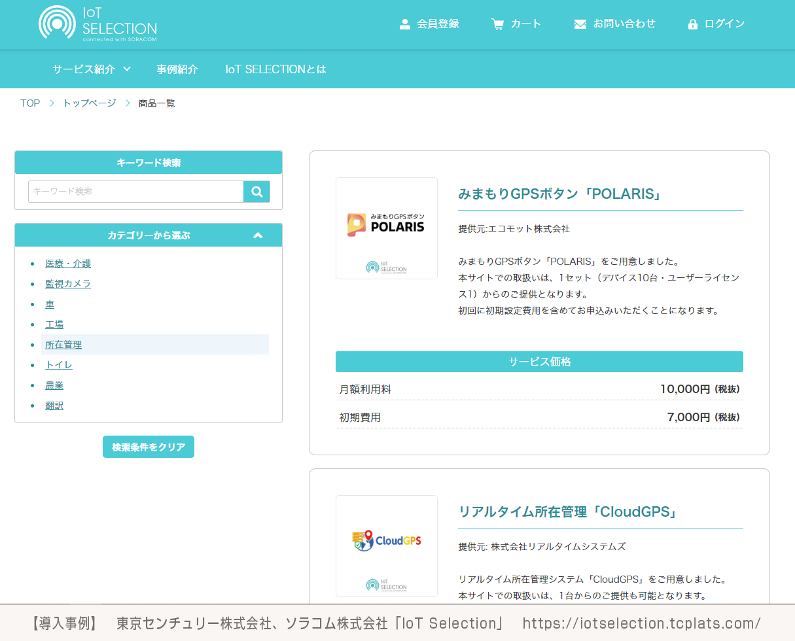
Task: Click the 検索条件をクリア button
Action: [x=149, y=447]
